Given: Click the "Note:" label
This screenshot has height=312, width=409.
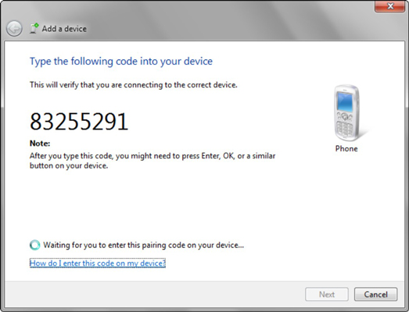Looking at the screenshot, I should click(x=40, y=144).
